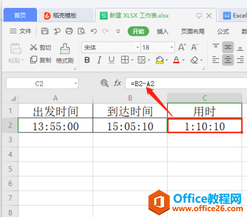Screen dimensions: 247x219
Task: Select row 2 header
Action: [10, 125]
